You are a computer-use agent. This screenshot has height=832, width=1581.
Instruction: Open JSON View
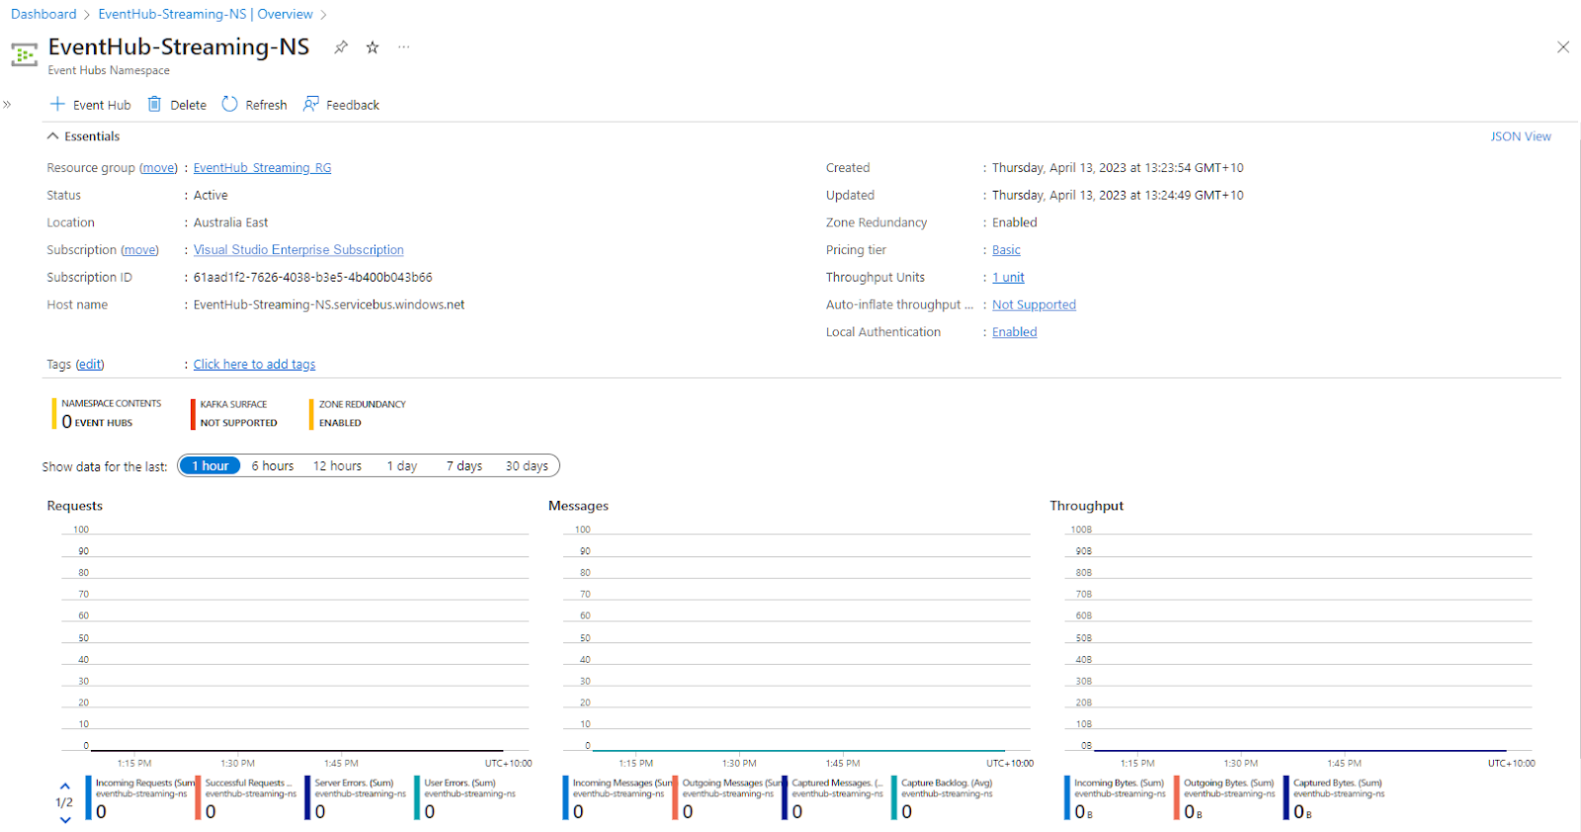point(1520,136)
